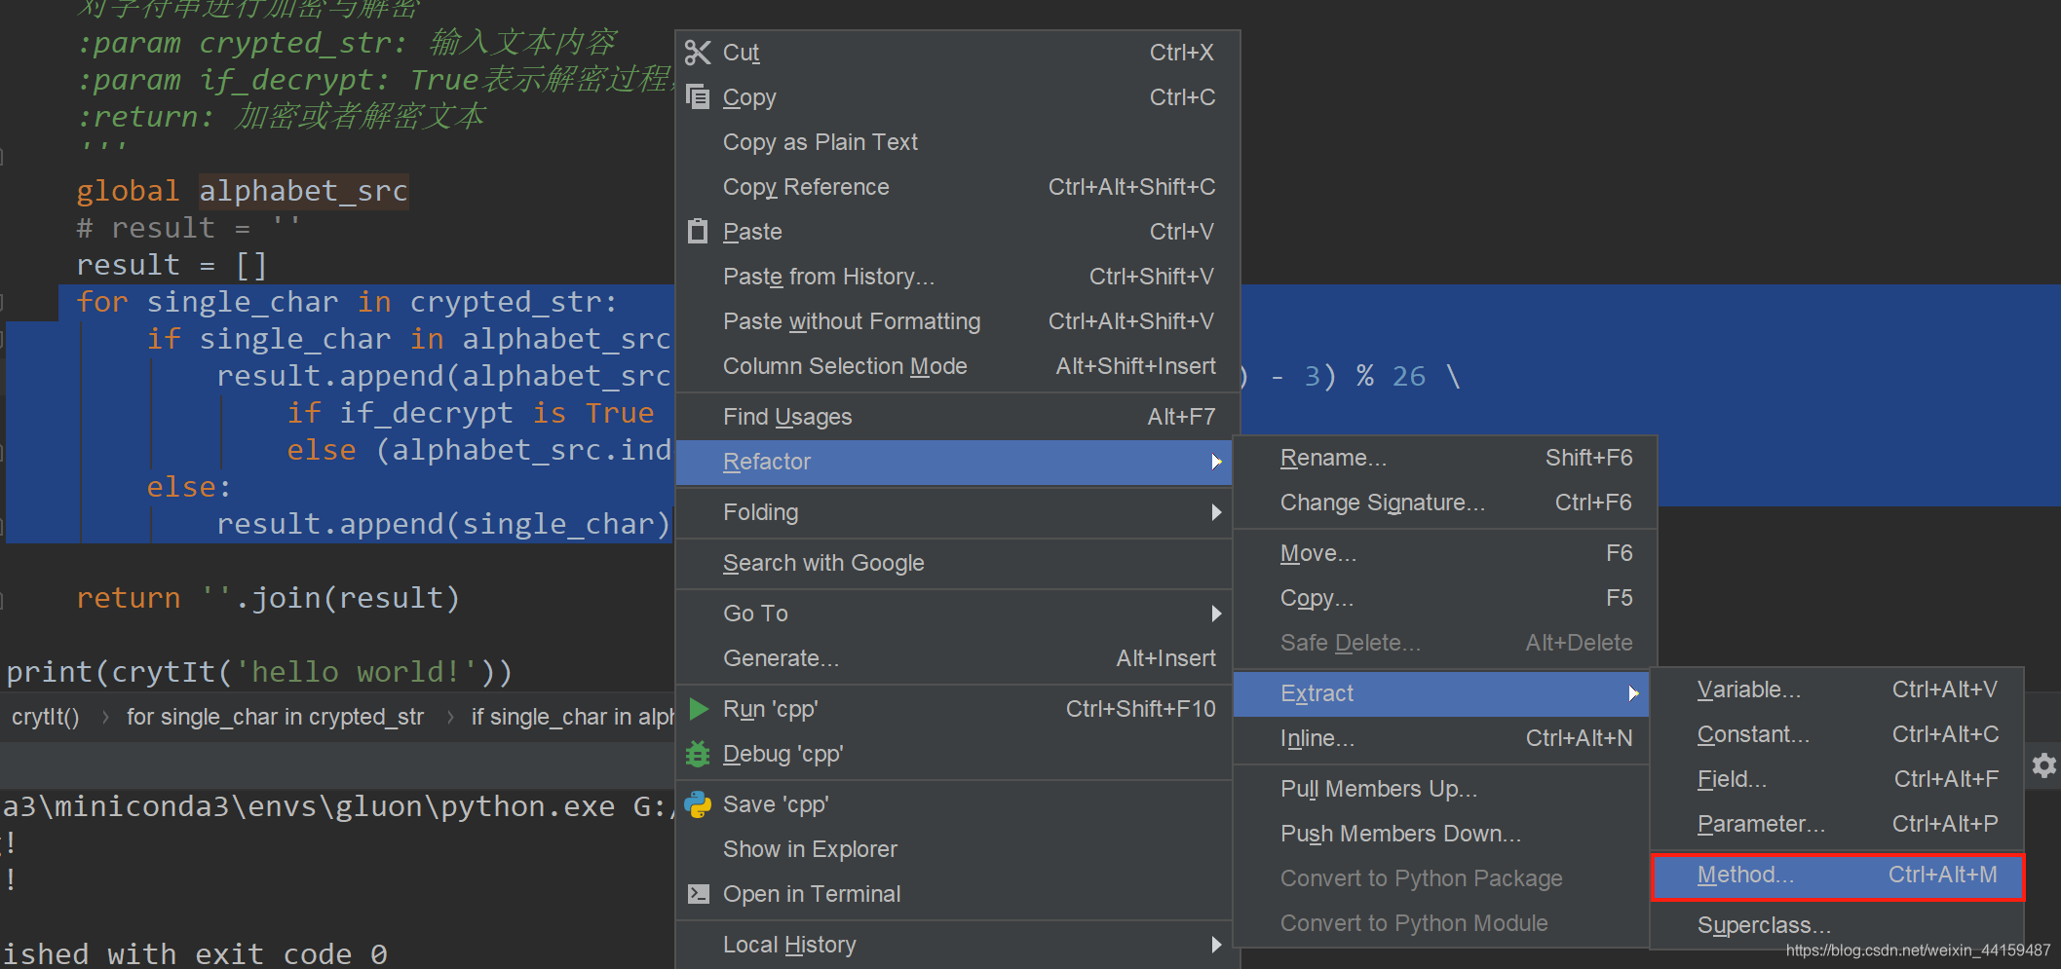The height and width of the screenshot is (969, 2061).
Task: Click the Open in Terminal icon
Action: (698, 894)
